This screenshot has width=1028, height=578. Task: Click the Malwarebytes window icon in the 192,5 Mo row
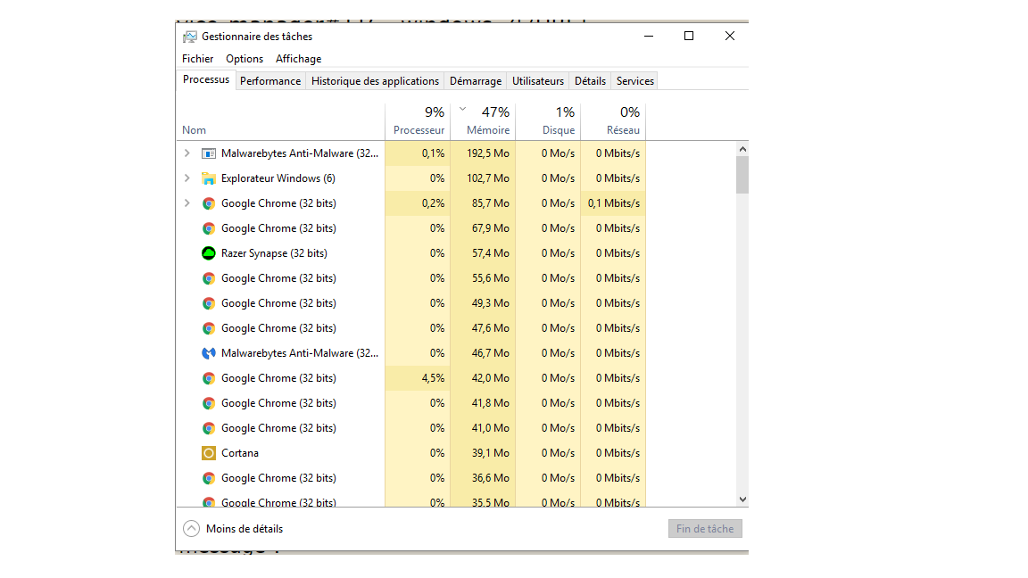[x=209, y=153]
